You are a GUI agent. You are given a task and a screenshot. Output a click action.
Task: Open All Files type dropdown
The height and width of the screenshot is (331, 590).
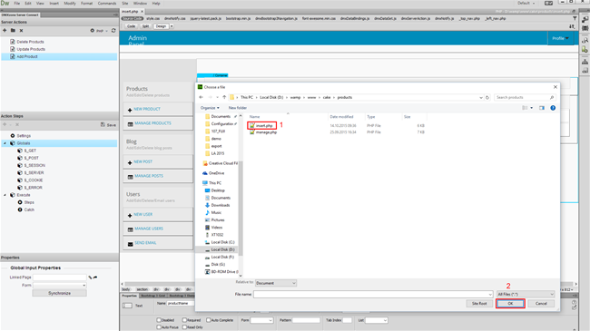(526, 294)
